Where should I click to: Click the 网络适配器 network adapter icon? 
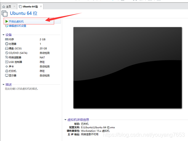(x=7, y=57)
